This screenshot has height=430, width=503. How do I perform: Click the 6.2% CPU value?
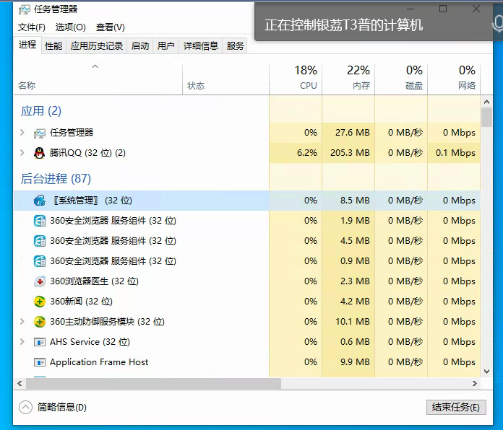click(307, 153)
